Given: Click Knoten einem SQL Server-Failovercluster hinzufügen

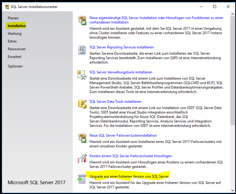Looking at the screenshot, I should 130,156.
